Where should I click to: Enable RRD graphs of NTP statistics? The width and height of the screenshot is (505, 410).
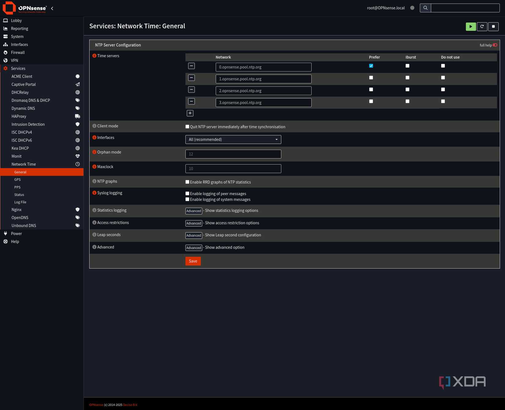click(187, 182)
